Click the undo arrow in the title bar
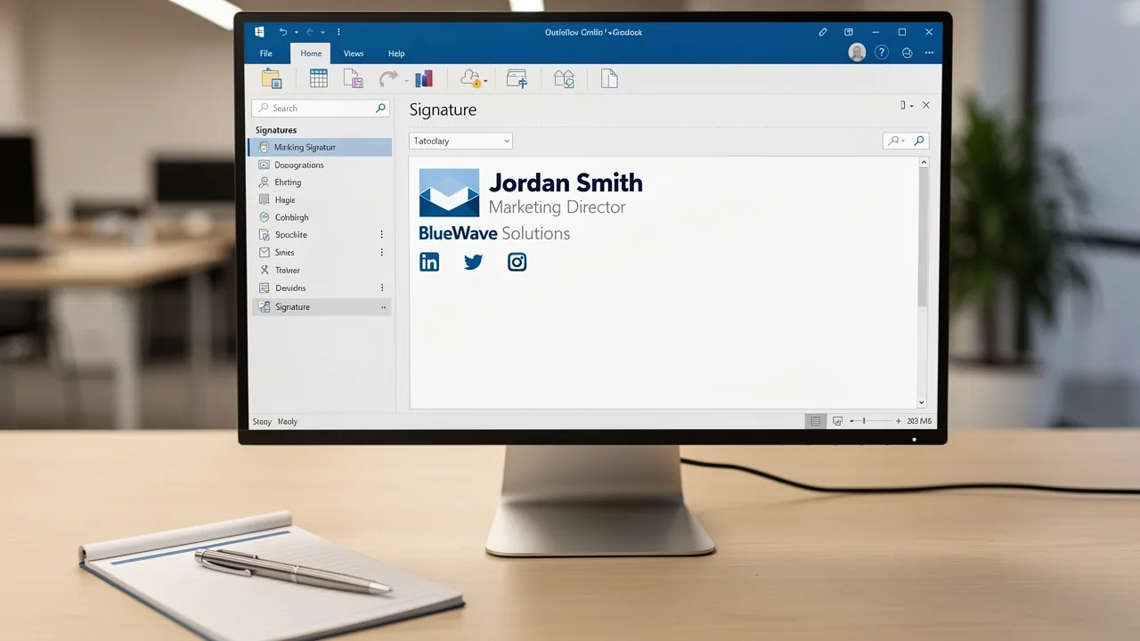The height and width of the screenshot is (641, 1140). (283, 32)
